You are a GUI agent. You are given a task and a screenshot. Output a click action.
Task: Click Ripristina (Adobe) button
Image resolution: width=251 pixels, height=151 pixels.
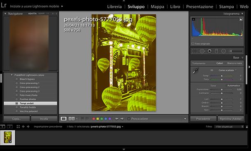[x=231, y=119]
